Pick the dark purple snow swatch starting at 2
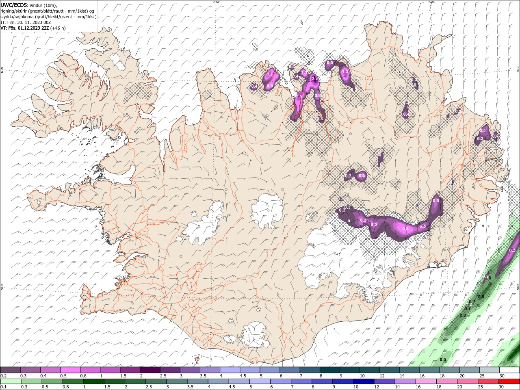The image size is (520, 390). [x=149, y=370]
